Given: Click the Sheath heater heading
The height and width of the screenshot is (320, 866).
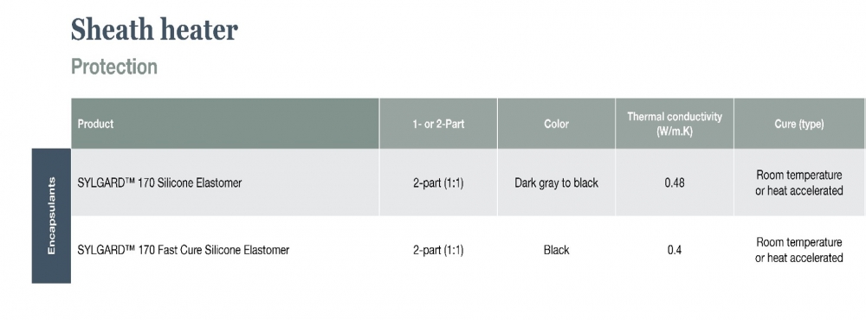Looking at the screenshot, I should 155,29.
